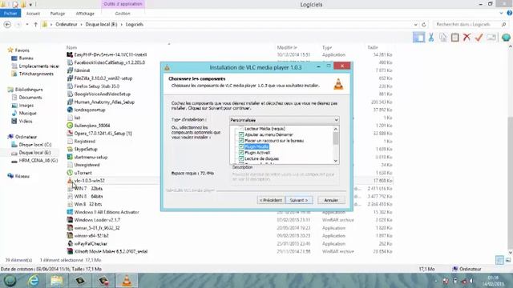Switch to large icons view in status bar

click(508, 260)
